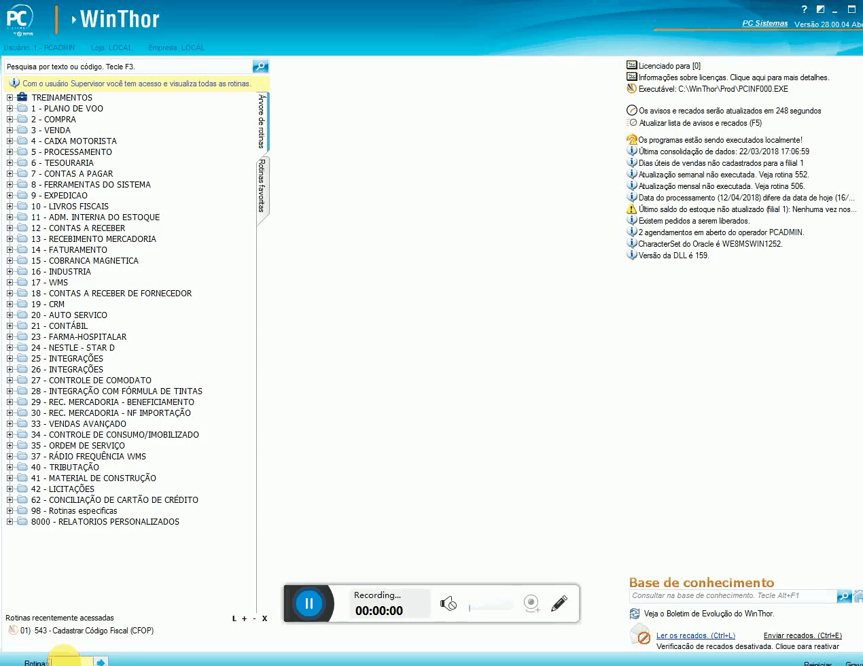This screenshot has width=863, height=666.
Task: Open recent routine 543 - Cadastrar Código Fiscal (CFOP)
Action: [87, 630]
